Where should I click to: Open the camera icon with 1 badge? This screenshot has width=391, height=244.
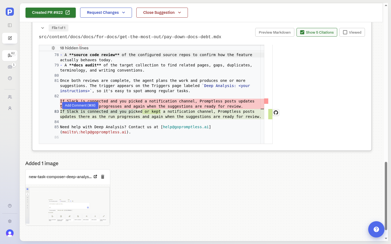pyautogui.click(x=10, y=67)
